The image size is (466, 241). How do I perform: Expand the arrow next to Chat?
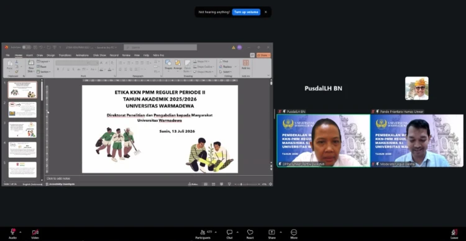237,232
